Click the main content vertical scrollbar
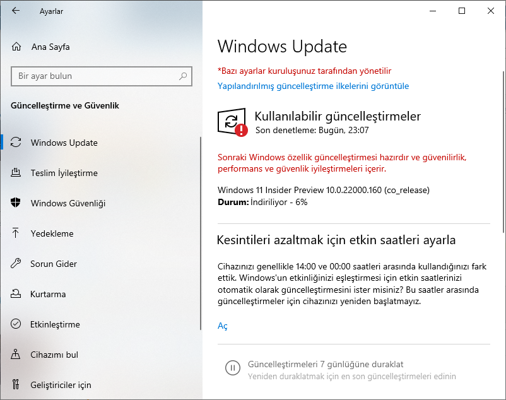Viewport: 506px width, 400px height. tap(503, 151)
